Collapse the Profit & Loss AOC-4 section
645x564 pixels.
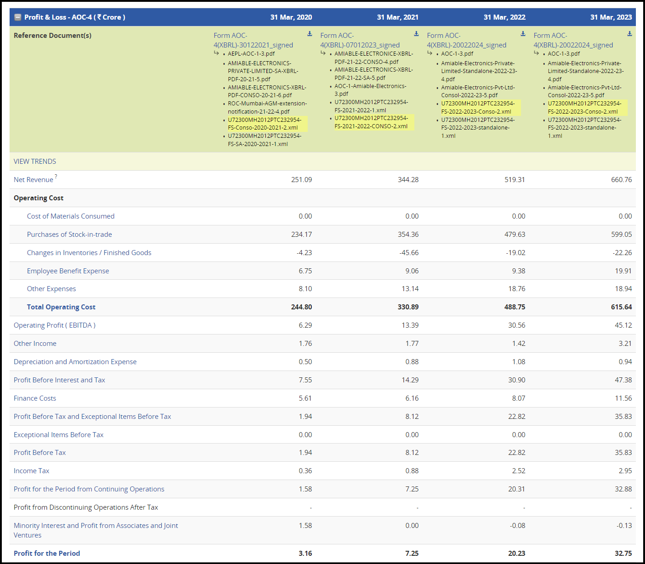tap(18, 17)
